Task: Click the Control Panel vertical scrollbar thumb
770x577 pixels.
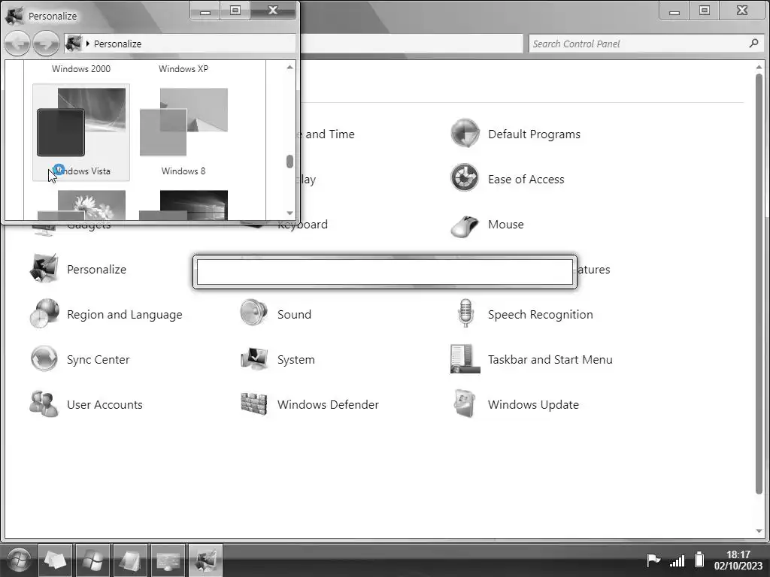Action: coord(759,283)
